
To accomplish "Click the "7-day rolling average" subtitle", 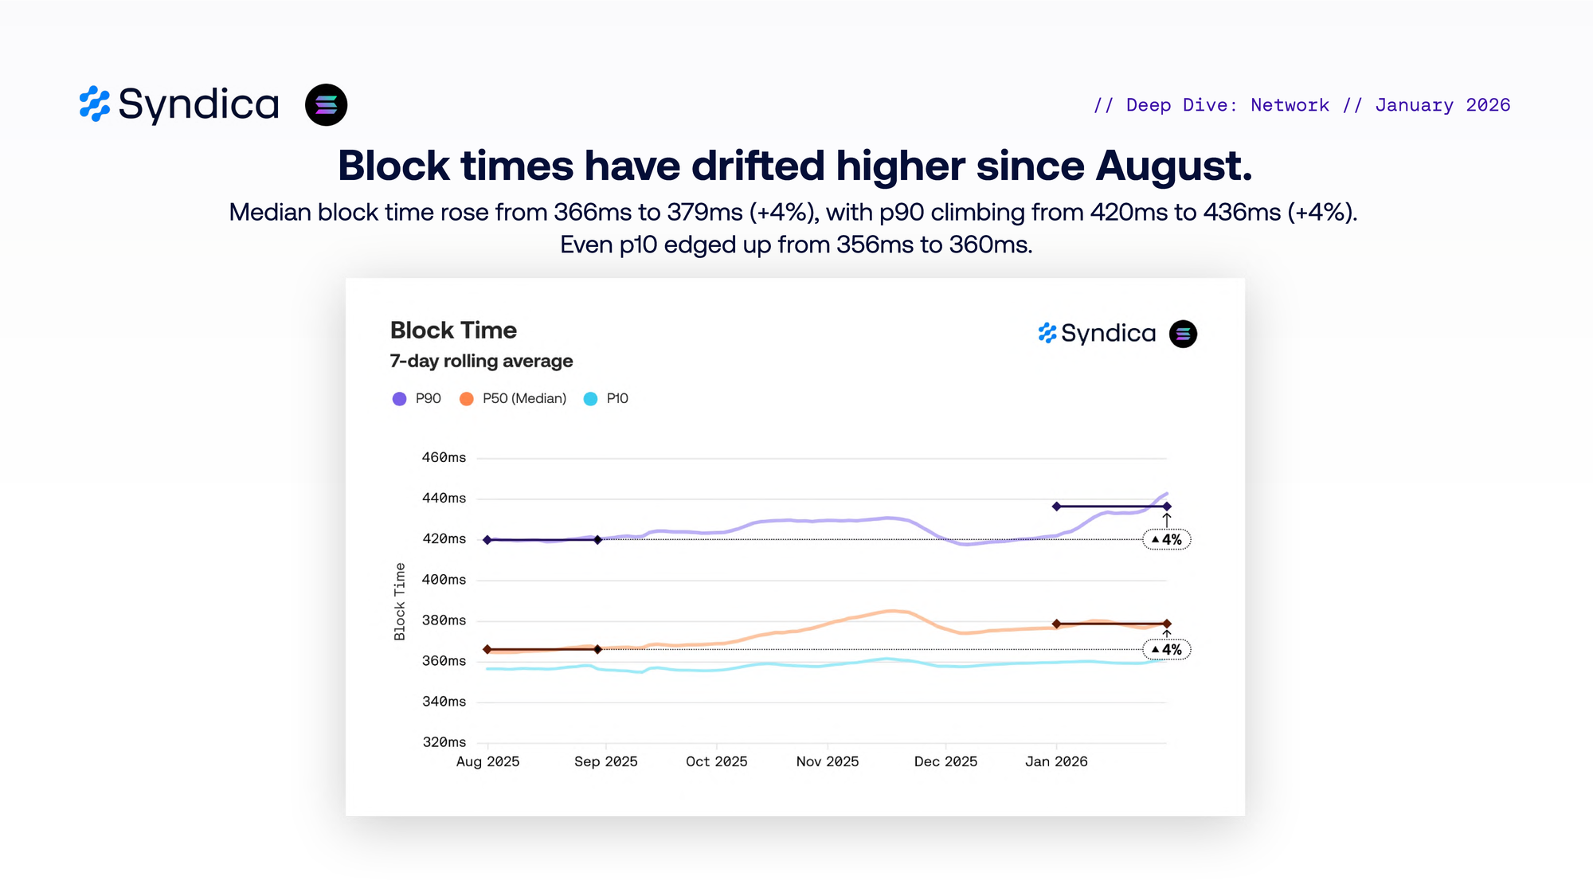I will tap(481, 361).
